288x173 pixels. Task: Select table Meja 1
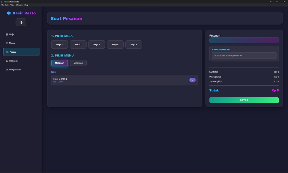pos(59,44)
